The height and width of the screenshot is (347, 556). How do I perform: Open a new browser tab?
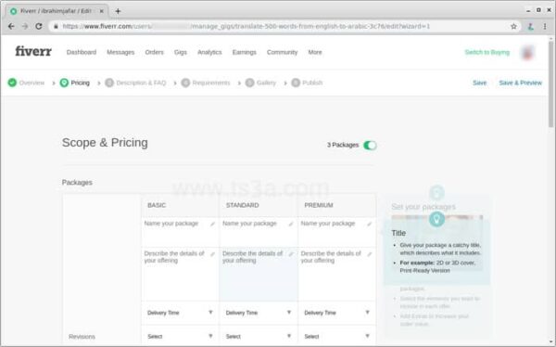118,11
